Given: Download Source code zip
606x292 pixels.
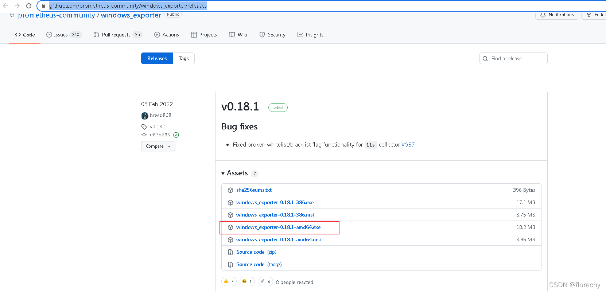Looking at the screenshot, I should click(256, 252).
